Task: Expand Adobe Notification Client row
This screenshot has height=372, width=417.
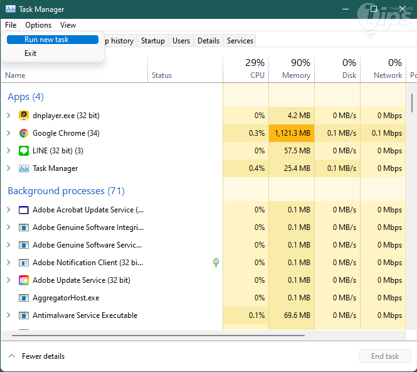Action: [9, 263]
